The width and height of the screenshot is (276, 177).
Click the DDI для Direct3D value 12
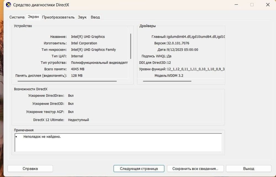click(x=169, y=63)
